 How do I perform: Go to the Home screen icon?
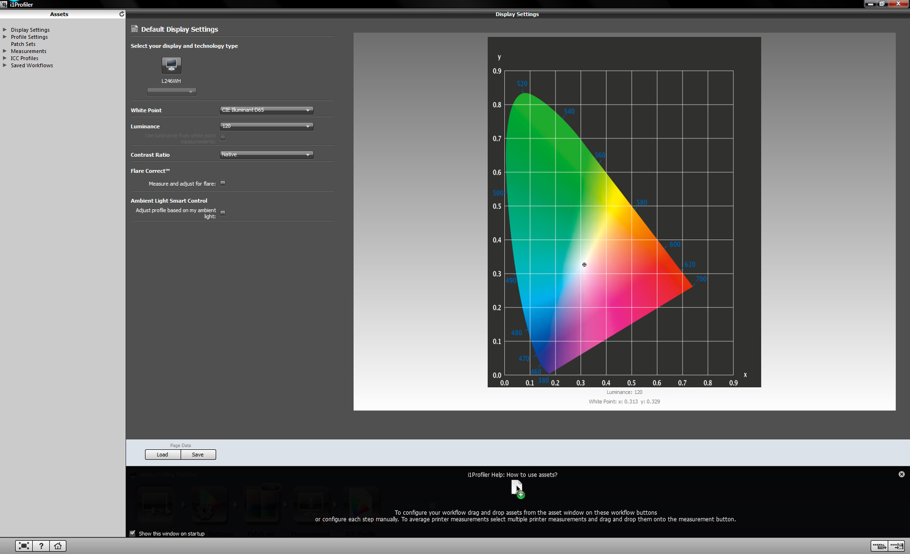[x=58, y=546]
